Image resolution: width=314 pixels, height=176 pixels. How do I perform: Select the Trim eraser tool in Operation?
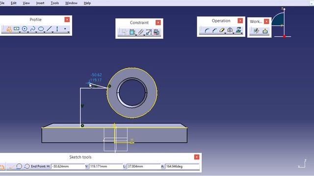[x=222, y=30]
